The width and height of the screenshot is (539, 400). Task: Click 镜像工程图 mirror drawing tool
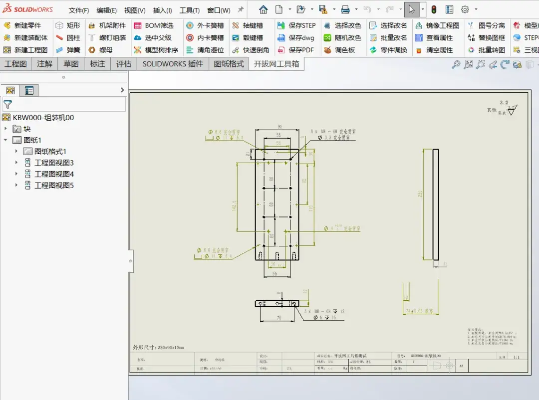click(437, 25)
